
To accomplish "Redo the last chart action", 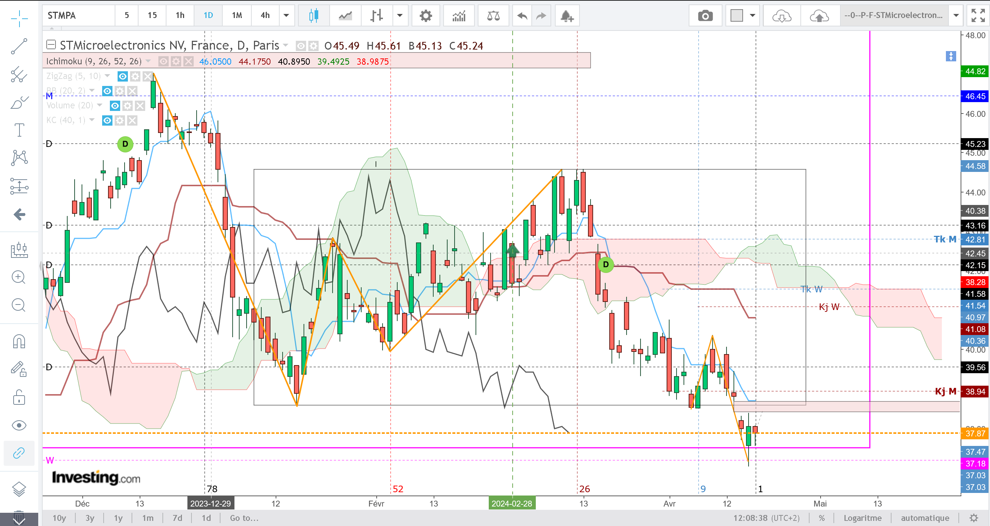I will point(541,15).
